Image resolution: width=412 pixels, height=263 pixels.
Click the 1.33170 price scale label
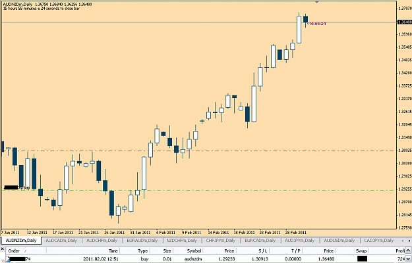coord(405,99)
